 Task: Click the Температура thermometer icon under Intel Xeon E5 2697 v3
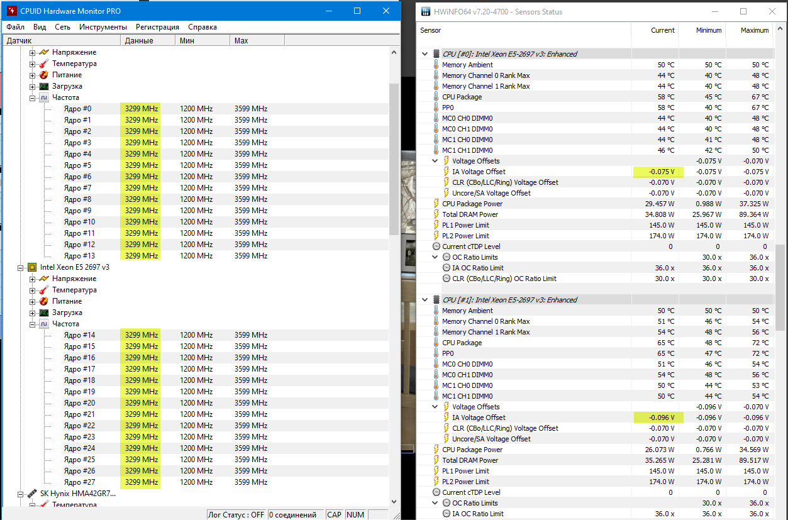[44, 290]
